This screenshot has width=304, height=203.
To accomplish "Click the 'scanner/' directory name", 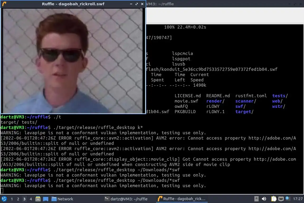I will click(x=246, y=101).
